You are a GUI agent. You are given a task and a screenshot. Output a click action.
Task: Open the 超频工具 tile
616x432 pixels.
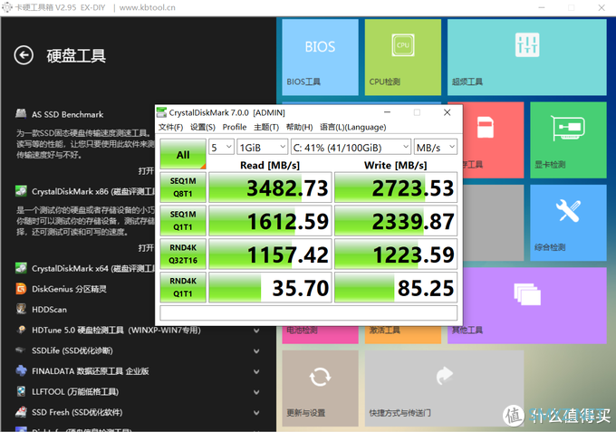coord(527,57)
